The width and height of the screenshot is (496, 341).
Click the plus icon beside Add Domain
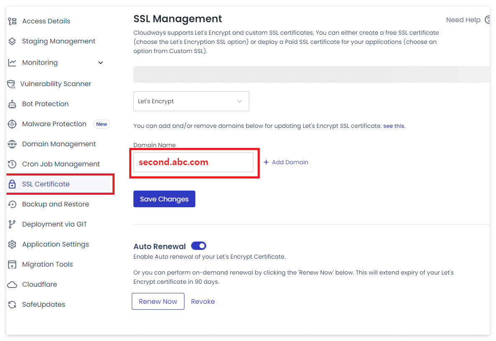(266, 162)
